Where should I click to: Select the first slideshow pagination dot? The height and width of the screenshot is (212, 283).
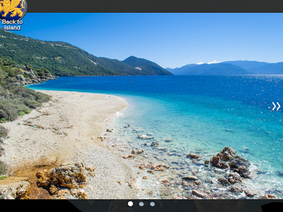pyautogui.click(x=130, y=204)
